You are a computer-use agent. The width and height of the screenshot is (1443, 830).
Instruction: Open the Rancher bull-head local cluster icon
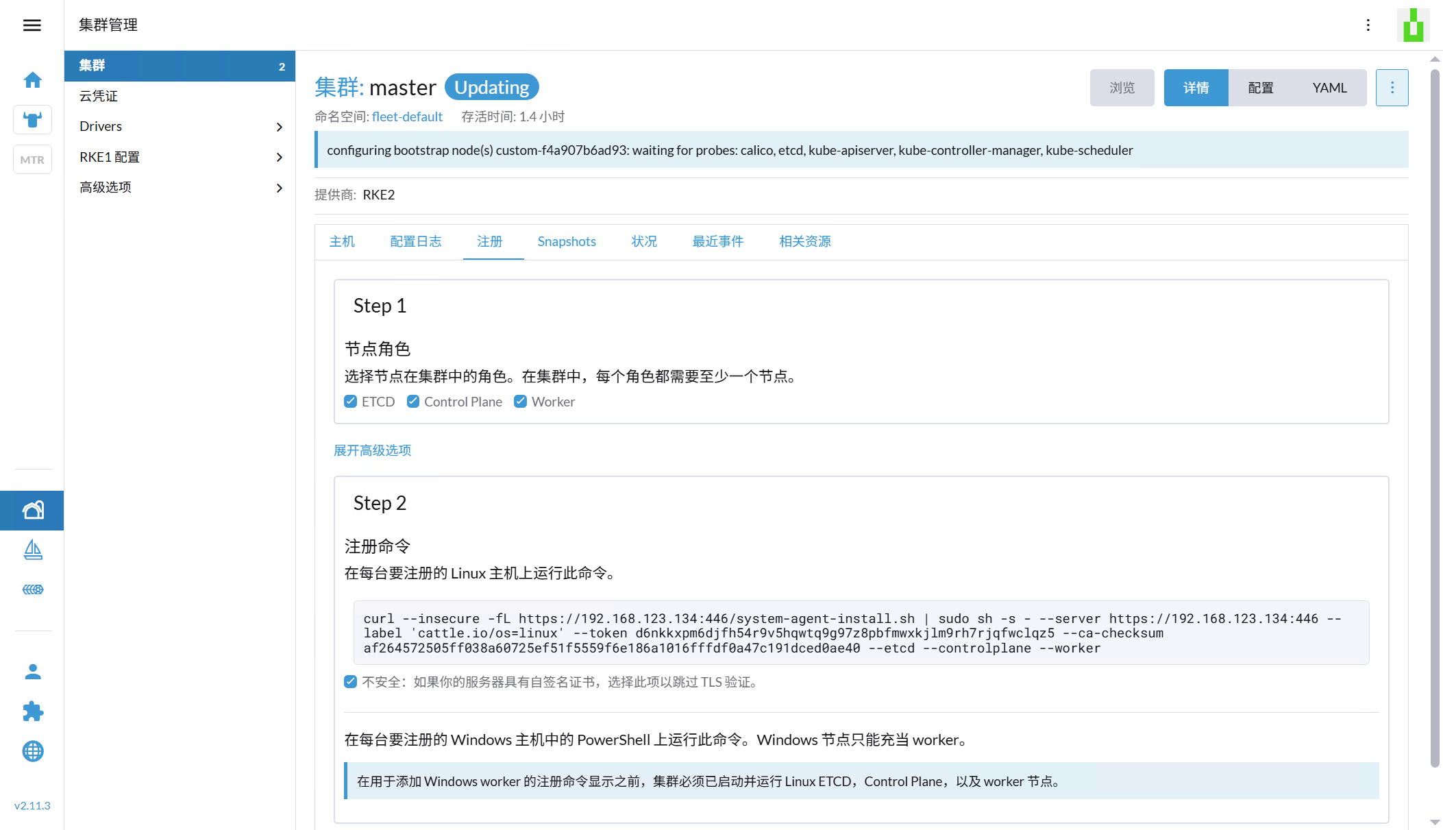(x=32, y=120)
